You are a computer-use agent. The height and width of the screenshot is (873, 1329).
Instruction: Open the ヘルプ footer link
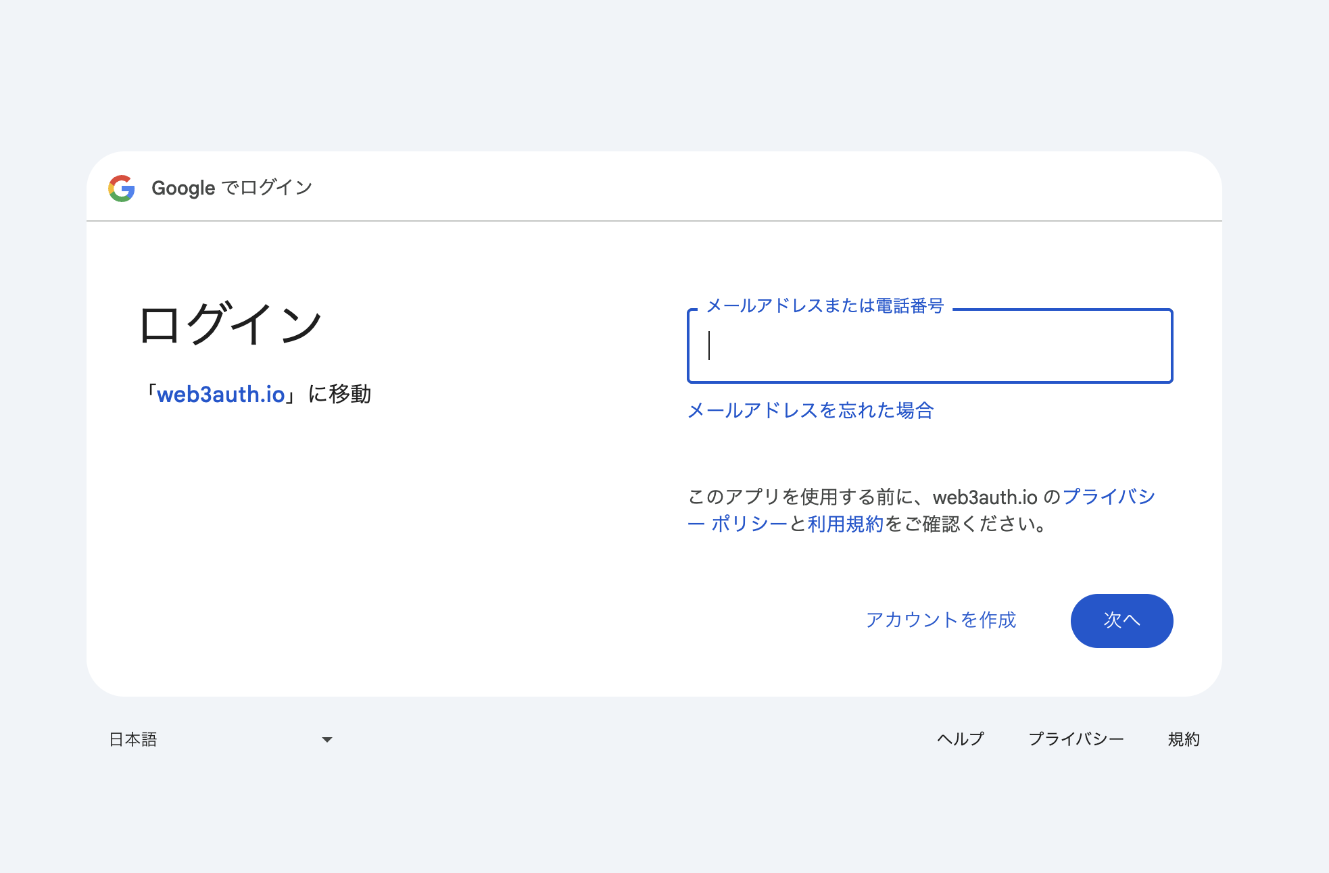[x=959, y=739]
